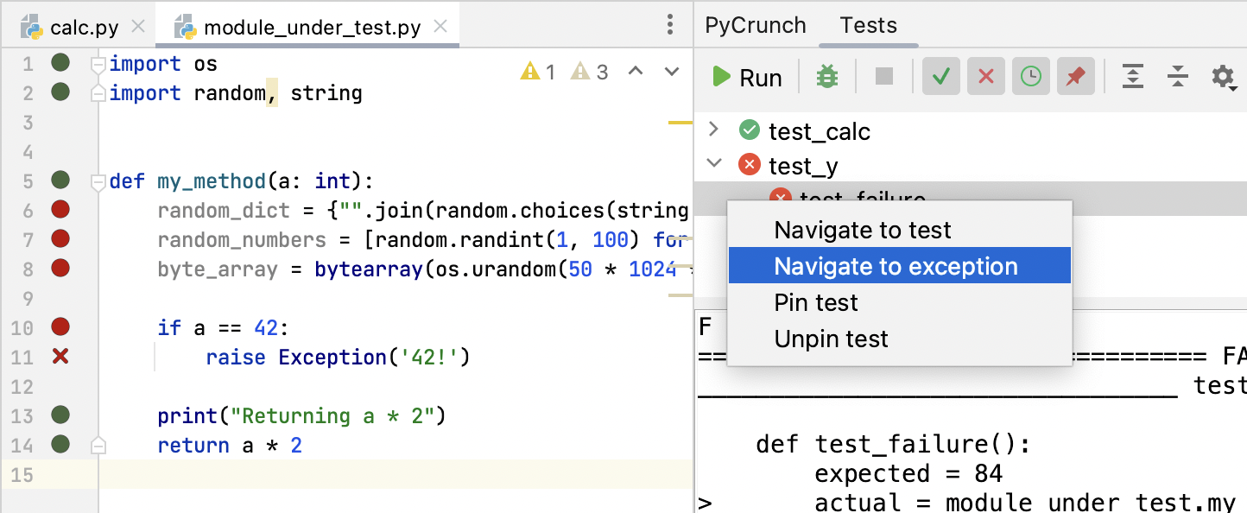Click red coverage marker on line 7
This screenshot has width=1247, height=513.
tap(60, 238)
